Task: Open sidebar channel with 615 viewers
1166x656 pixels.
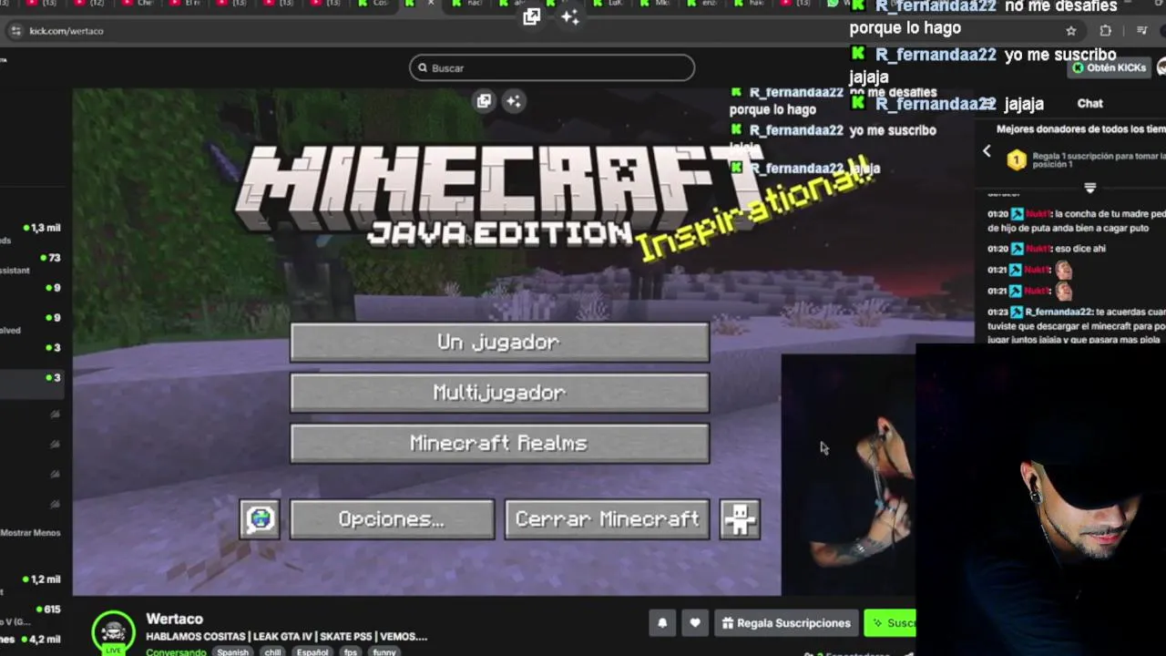Action: point(31,610)
